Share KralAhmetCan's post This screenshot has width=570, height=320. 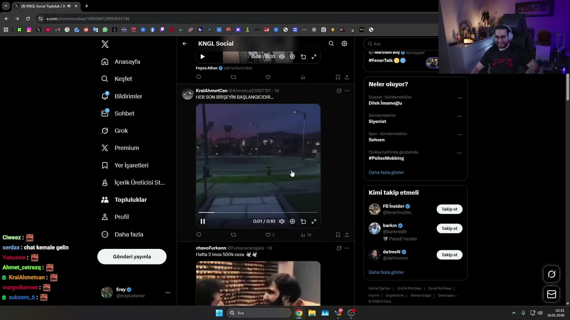pos(347,235)
